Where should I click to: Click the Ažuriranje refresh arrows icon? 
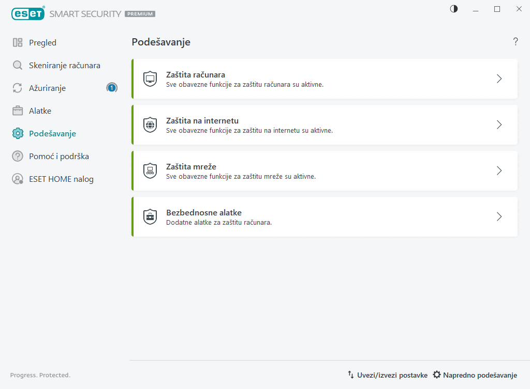[x=18, y=88]
